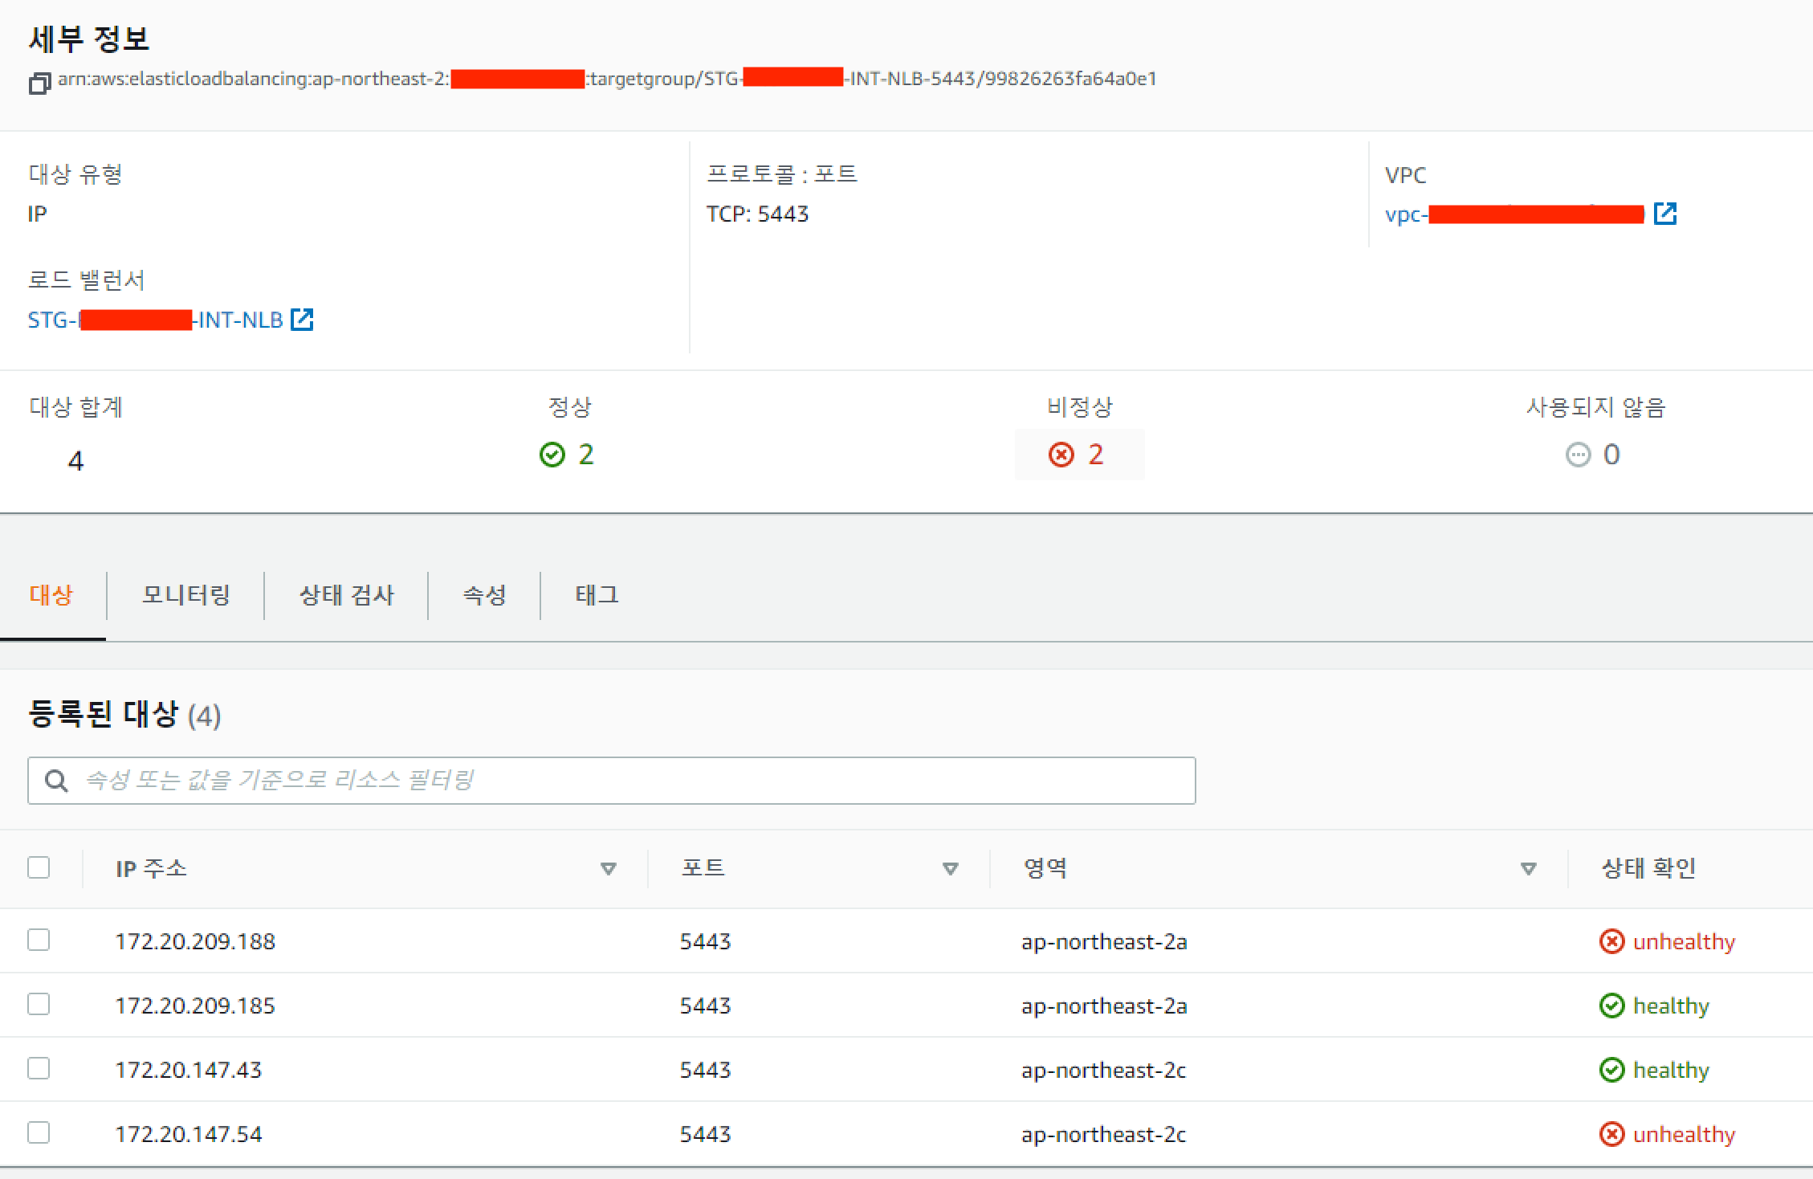Click the green healthy count check icon
The image size is (1813, 1179).
[x=552, y=455]
